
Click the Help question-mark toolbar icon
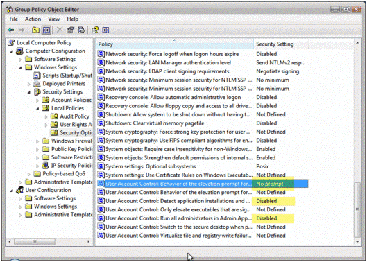(x=95, y=30)
